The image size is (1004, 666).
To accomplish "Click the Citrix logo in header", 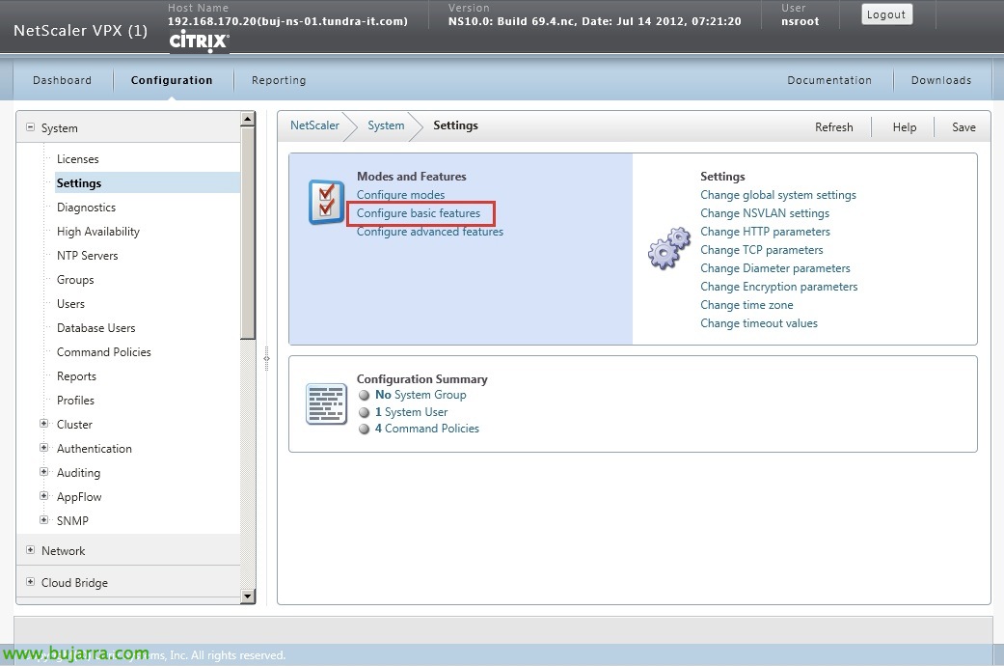I will (x=199, y=42).
